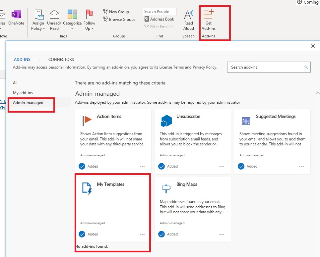Click the Suggested Meetings calendar icon
This screenshot has height=257, width=320.
pyautogui.click(x=246, y=121)
